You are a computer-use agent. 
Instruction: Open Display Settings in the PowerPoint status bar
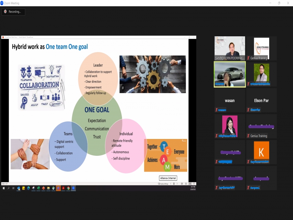(x=163, y=184)
